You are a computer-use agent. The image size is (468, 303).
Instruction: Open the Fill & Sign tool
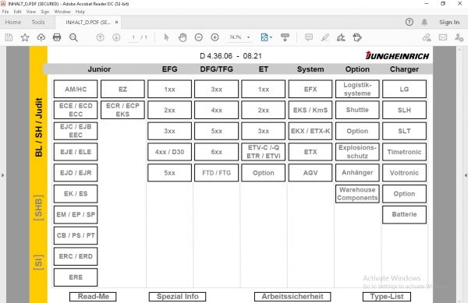[341, 37]
